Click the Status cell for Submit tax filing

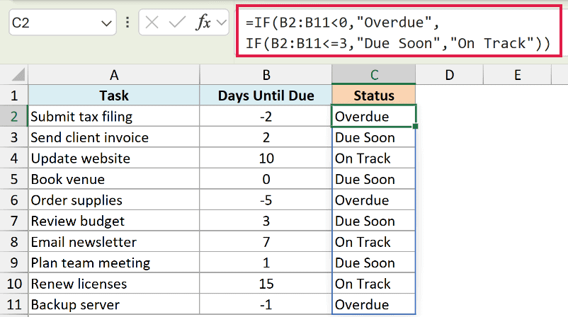(x=374, y=117)
